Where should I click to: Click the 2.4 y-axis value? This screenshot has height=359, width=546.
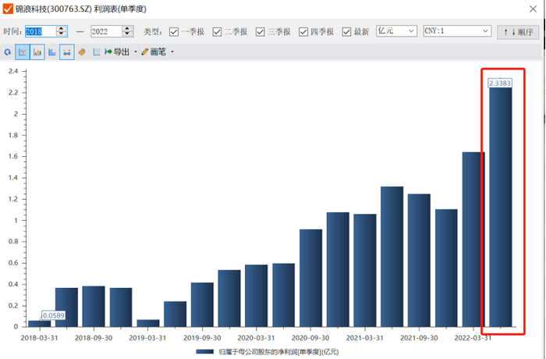coord(13,71)
